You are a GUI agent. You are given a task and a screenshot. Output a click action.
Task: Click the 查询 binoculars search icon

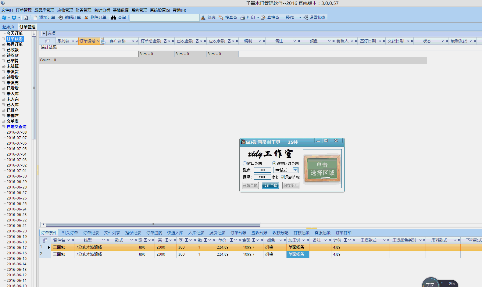[113, 18]
